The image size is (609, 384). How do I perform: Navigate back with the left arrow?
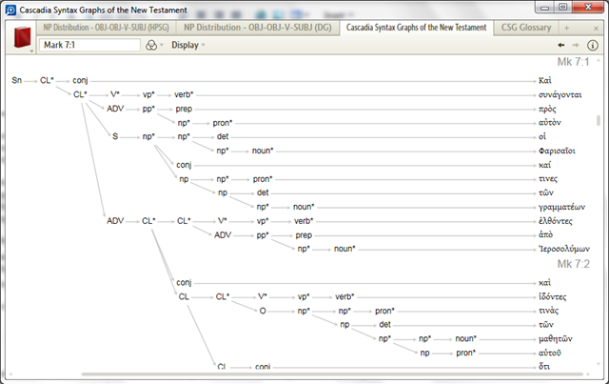(562, 46)
